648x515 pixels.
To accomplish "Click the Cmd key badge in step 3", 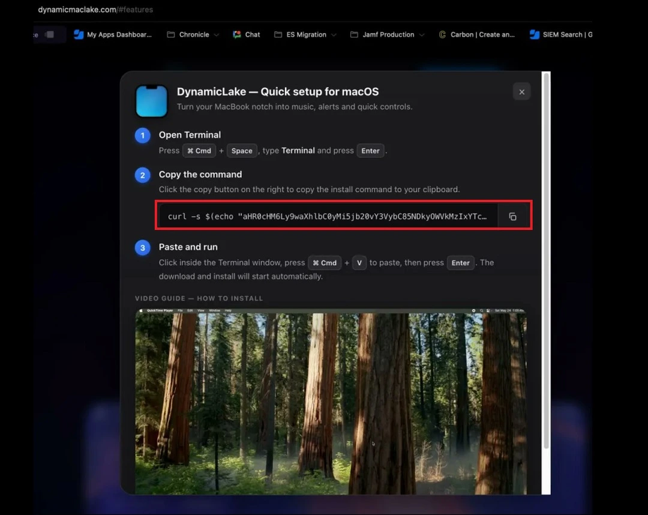I will pyautogui.click(x=325, y=263).
